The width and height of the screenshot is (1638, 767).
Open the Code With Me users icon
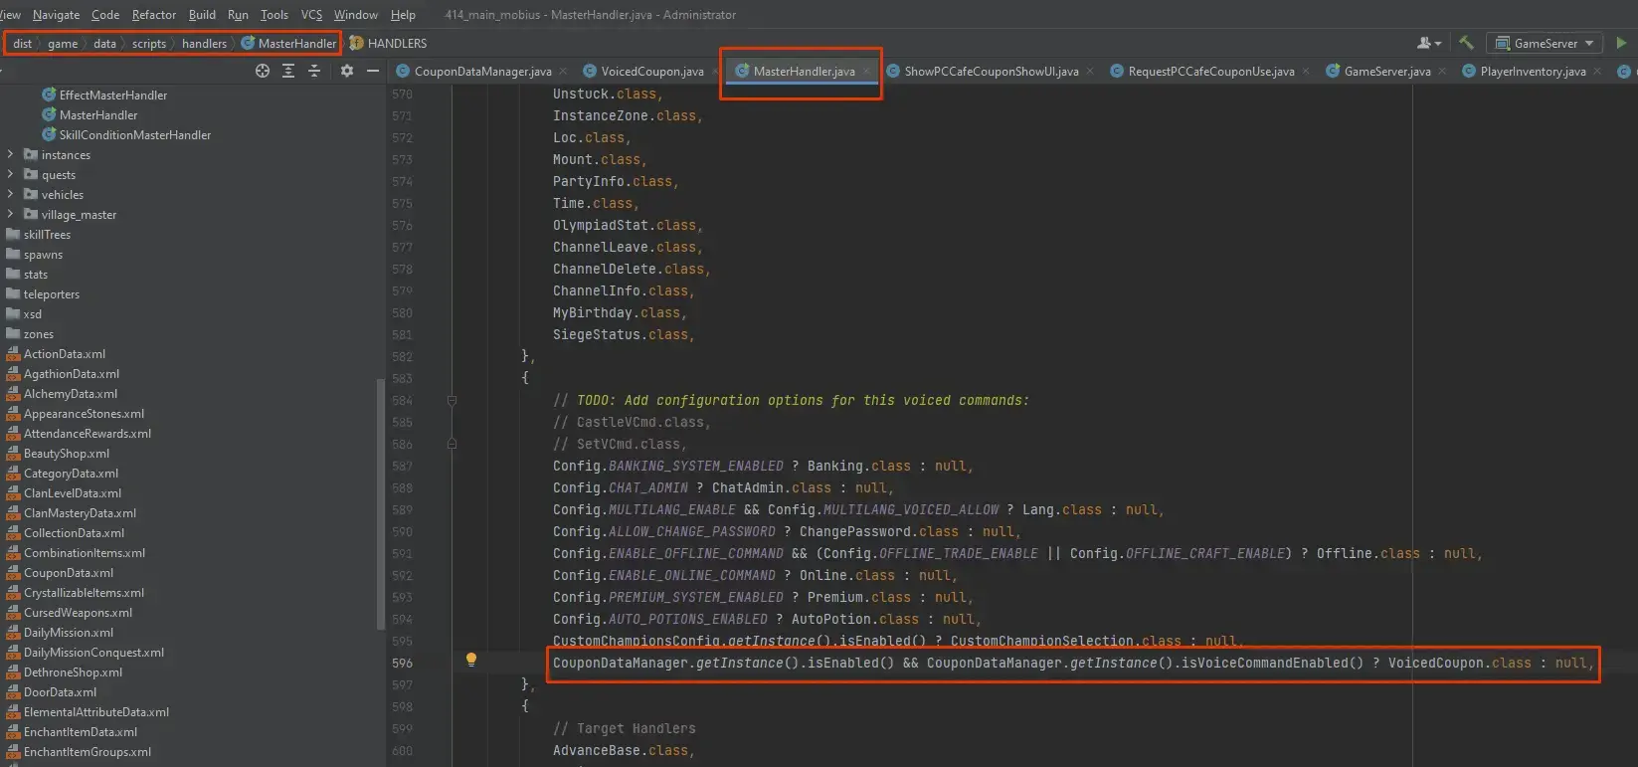pyautogui.click(x=1429, y=43)
